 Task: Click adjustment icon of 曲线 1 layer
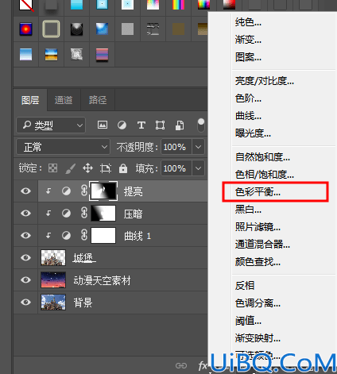click(x=66, y=235)
